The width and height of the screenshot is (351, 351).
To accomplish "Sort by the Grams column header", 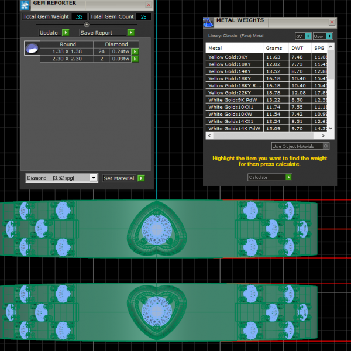I will [274, 47].
